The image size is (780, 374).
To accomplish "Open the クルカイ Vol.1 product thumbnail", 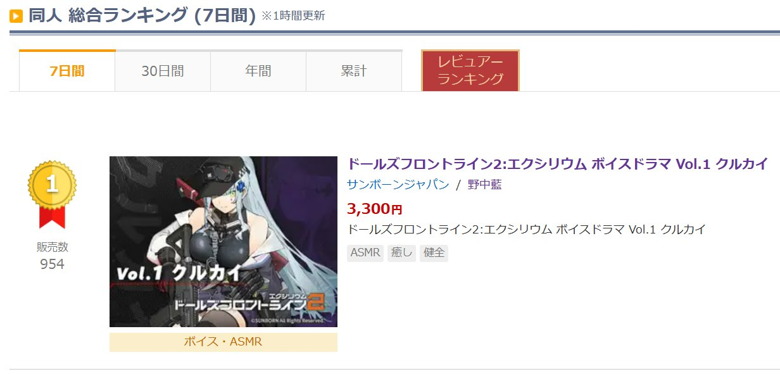I will (223, 242).
